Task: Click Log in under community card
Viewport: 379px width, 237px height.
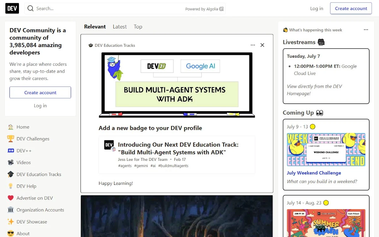Action: click(x=40, y=106)
